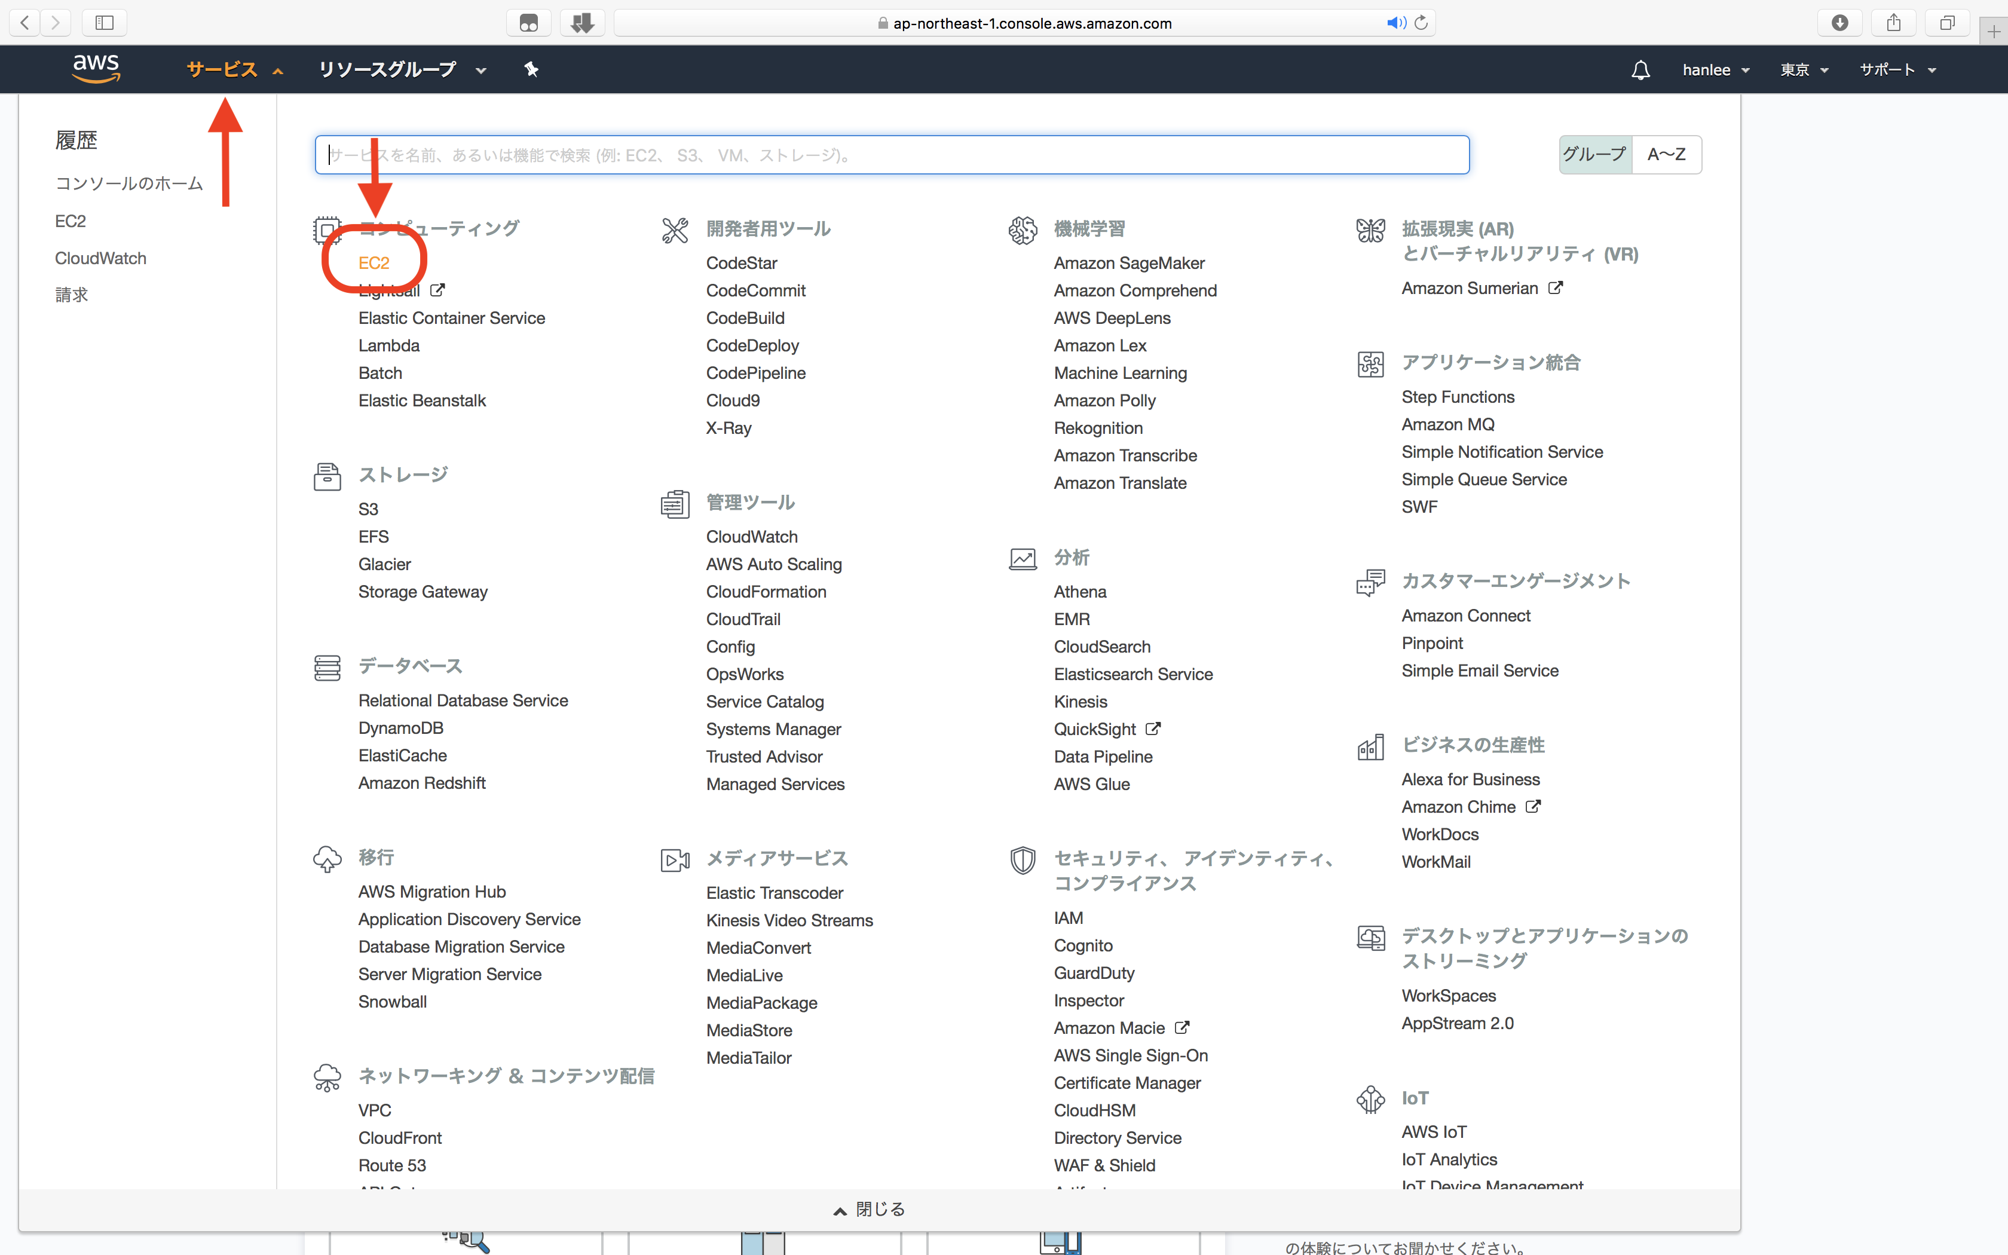Open AWS IoT link
The width and height of the screenshot is (2008, 1255).
tap(1433, 1132)
